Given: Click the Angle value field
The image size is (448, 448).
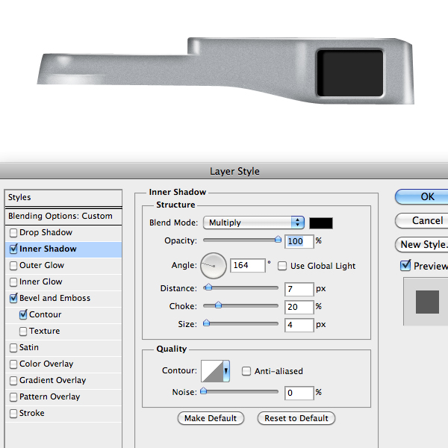Looking at the screenshot, I should [248, 265].
